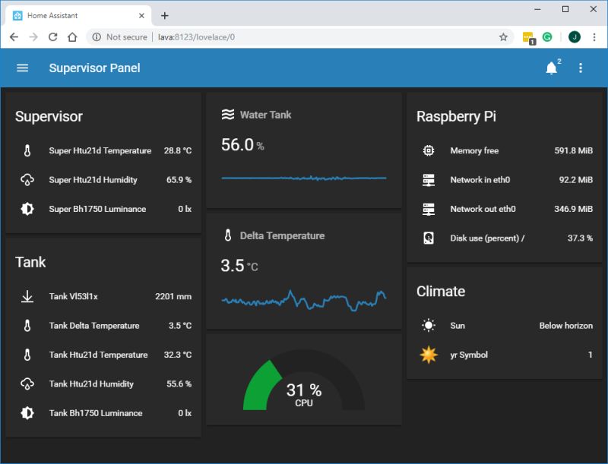View site information for Not secure

pyautogui.click(x=119, y=37)
